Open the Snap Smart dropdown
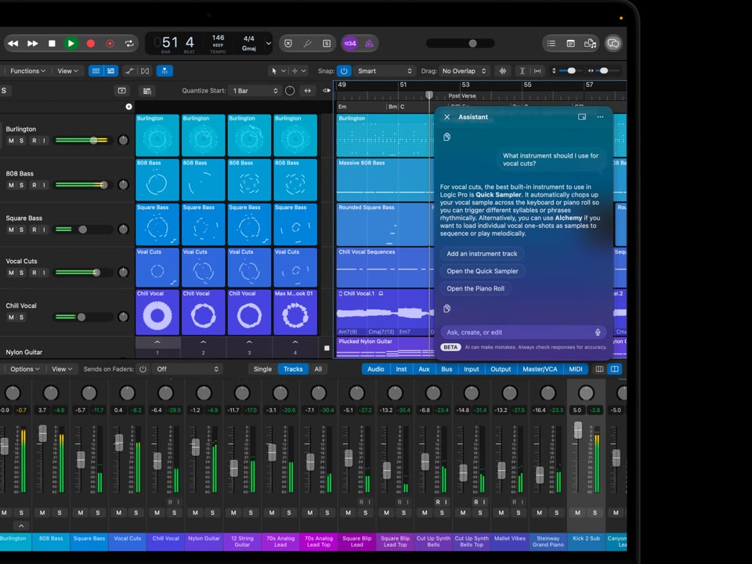Viewport: 752px width, 564px height. [385, 71]
